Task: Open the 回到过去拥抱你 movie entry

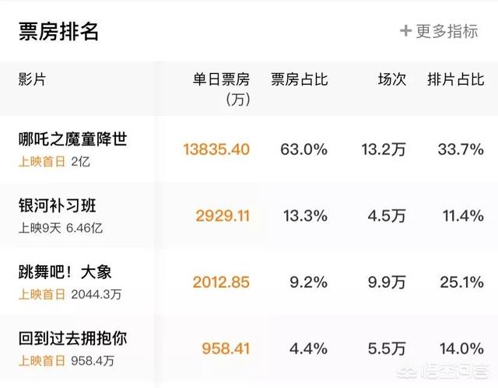Action: (x=72, y=338)
